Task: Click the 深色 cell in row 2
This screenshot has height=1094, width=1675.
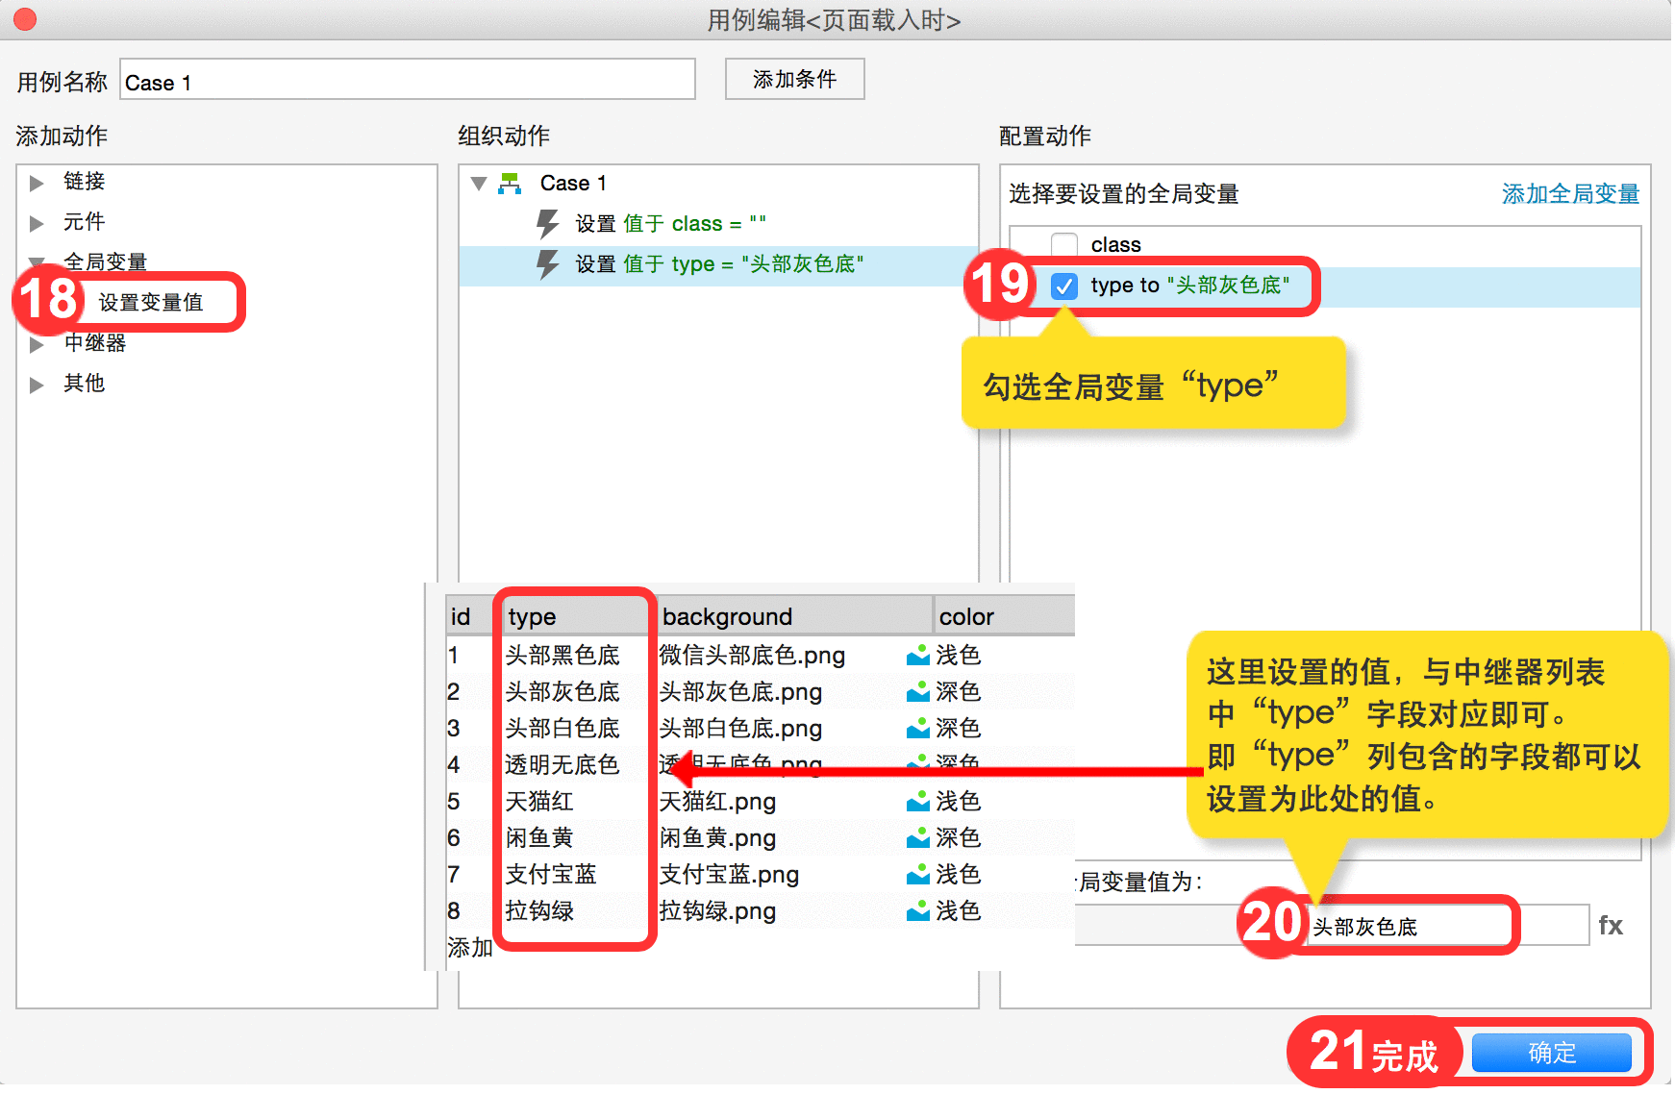Action: [959, 692]
